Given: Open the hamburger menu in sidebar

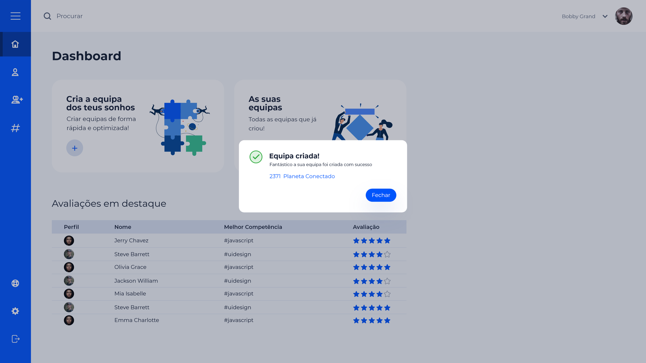Looking at the screenshot, I should point(15,16).
